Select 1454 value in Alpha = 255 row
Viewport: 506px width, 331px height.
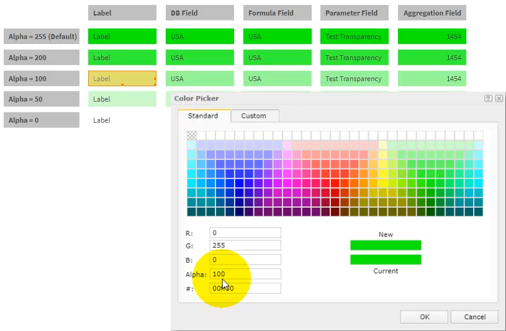point(431,37)
